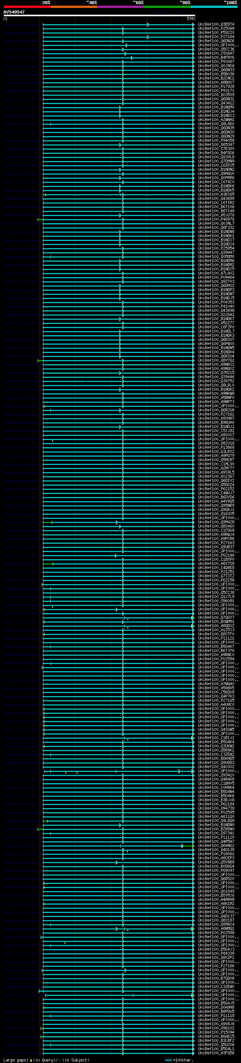Select hit label UniRef100_Q93VL8
This screenshot has width=241, height=1063.
tap(216, 157)
